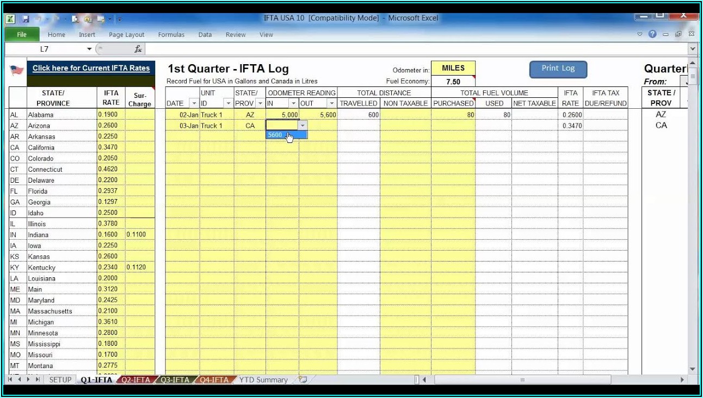
Task: Switch to the YTD Summary sheet tab
Action: click(x=263, y=380)
